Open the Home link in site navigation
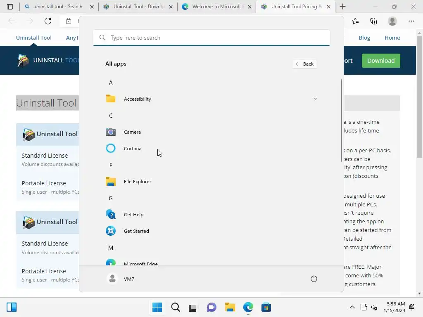Screen dimensions: 423x317 (x=392, y=38)
